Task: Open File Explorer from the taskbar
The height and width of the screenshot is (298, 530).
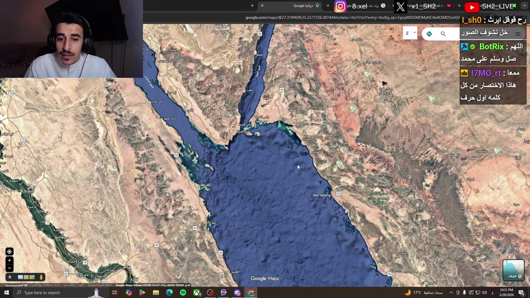Action: [156, 293]
